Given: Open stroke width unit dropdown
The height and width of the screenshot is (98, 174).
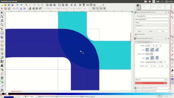Looking at the screenshot, I should point(158,46).
